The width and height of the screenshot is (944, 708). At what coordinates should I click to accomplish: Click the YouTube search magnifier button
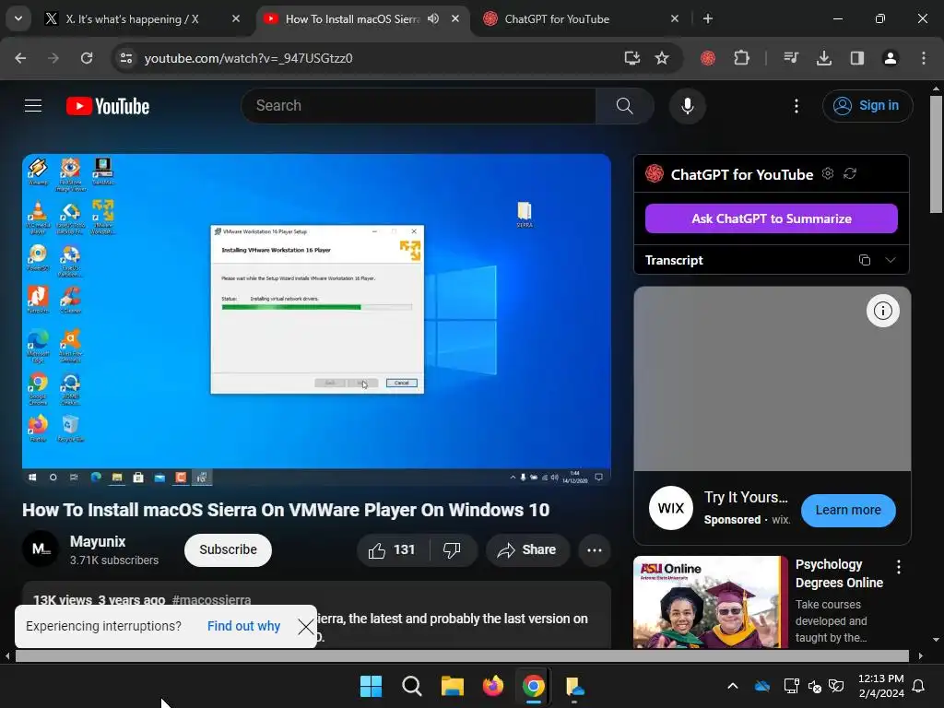624,106
